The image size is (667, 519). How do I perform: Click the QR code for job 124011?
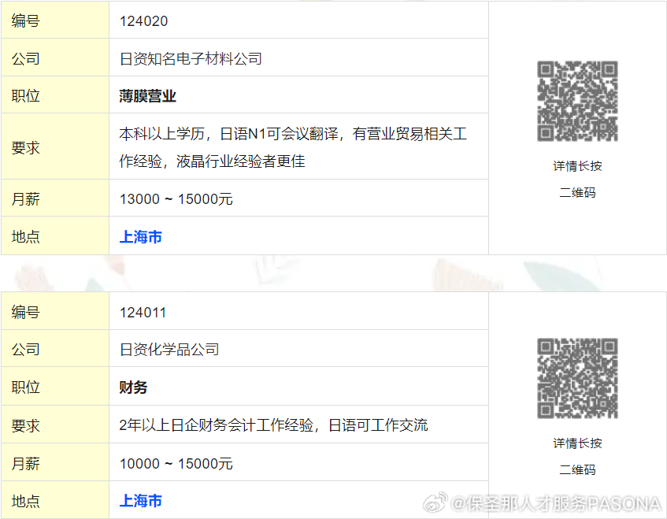(x=577, y=378)
